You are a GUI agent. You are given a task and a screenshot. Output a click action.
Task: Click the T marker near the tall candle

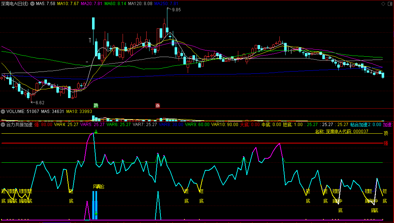[x=90, y=40]
